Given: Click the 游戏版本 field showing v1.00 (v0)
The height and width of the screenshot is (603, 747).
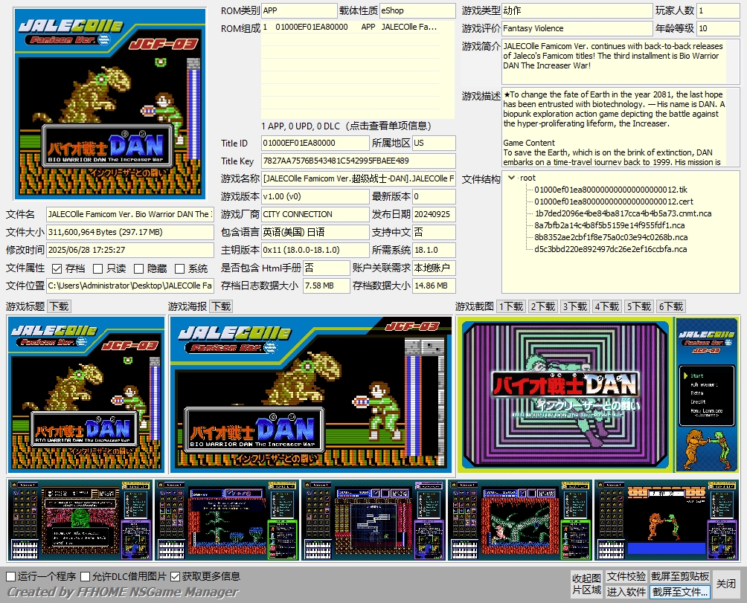Looking at the screenshot, I should tap(315, 196).
